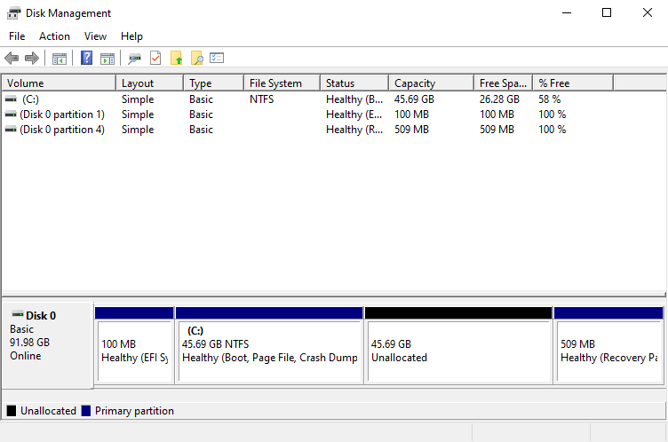Screen dimensions: 668x442
Task: Open Help via blue question mark icon
Action: pyautogui.click(x=87, y=59)
